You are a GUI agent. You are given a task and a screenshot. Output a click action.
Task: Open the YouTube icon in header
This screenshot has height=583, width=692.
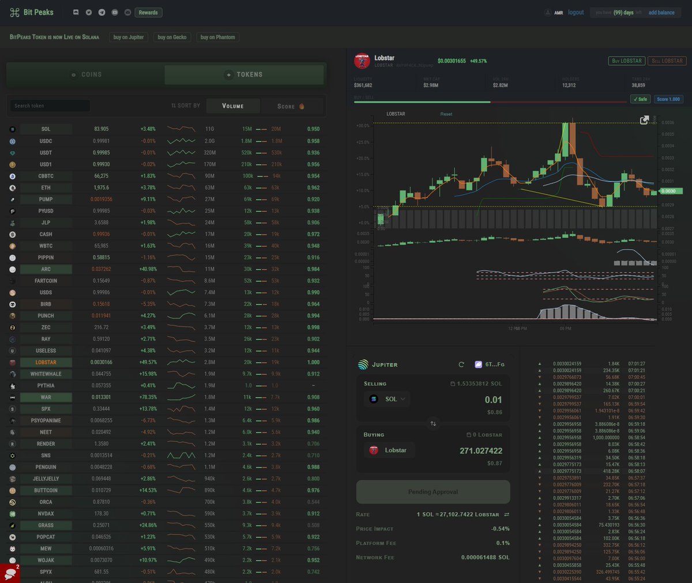pos(115,12)
